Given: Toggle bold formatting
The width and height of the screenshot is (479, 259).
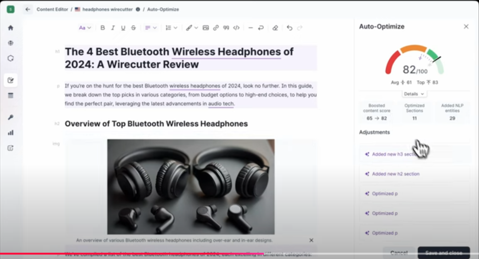Looking at the screenshot, I should tap(103, 28).
